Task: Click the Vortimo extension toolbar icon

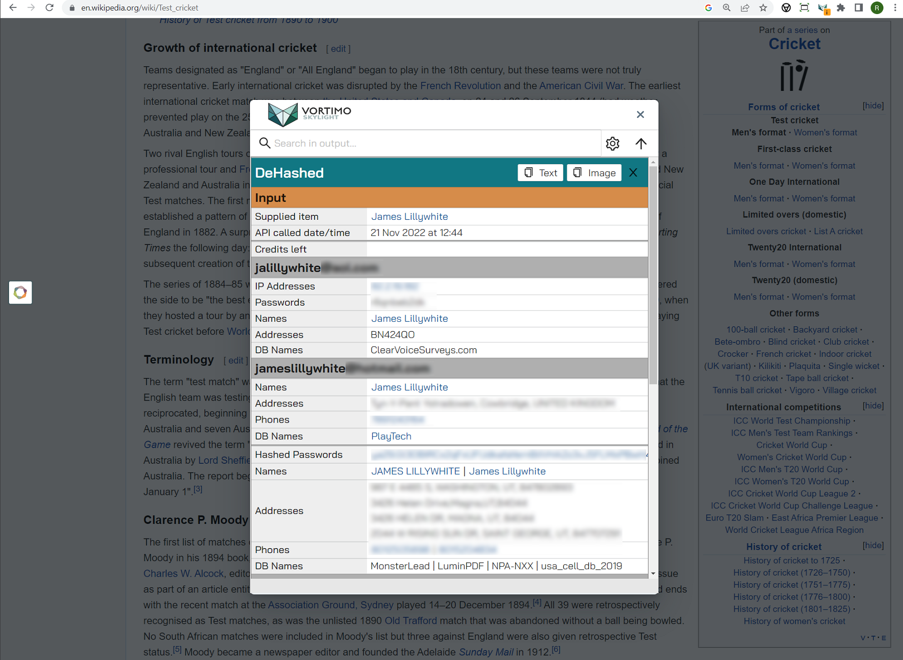Action: (x=823, y=8)
